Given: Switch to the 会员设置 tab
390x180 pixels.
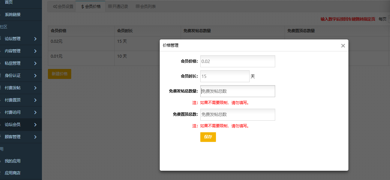Looking at the screenshot, I should pyautogui.click(x=63, y=6).
